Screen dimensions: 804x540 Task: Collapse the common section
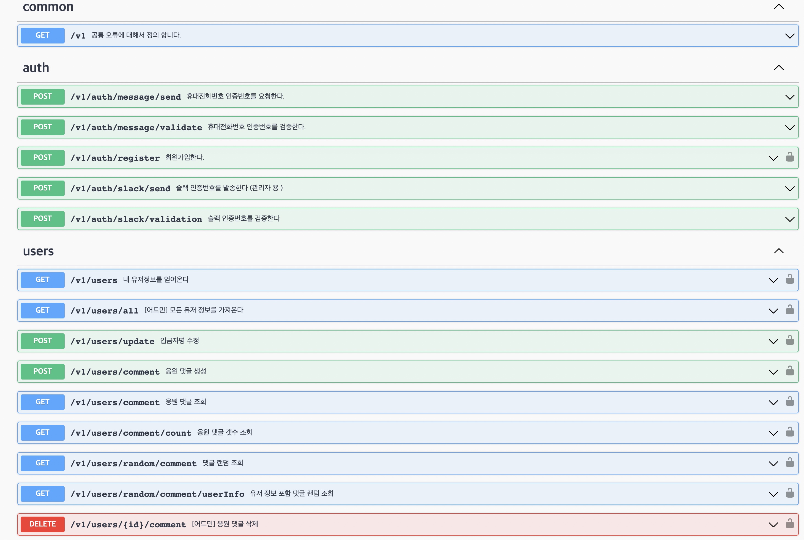tap(778, 7)
